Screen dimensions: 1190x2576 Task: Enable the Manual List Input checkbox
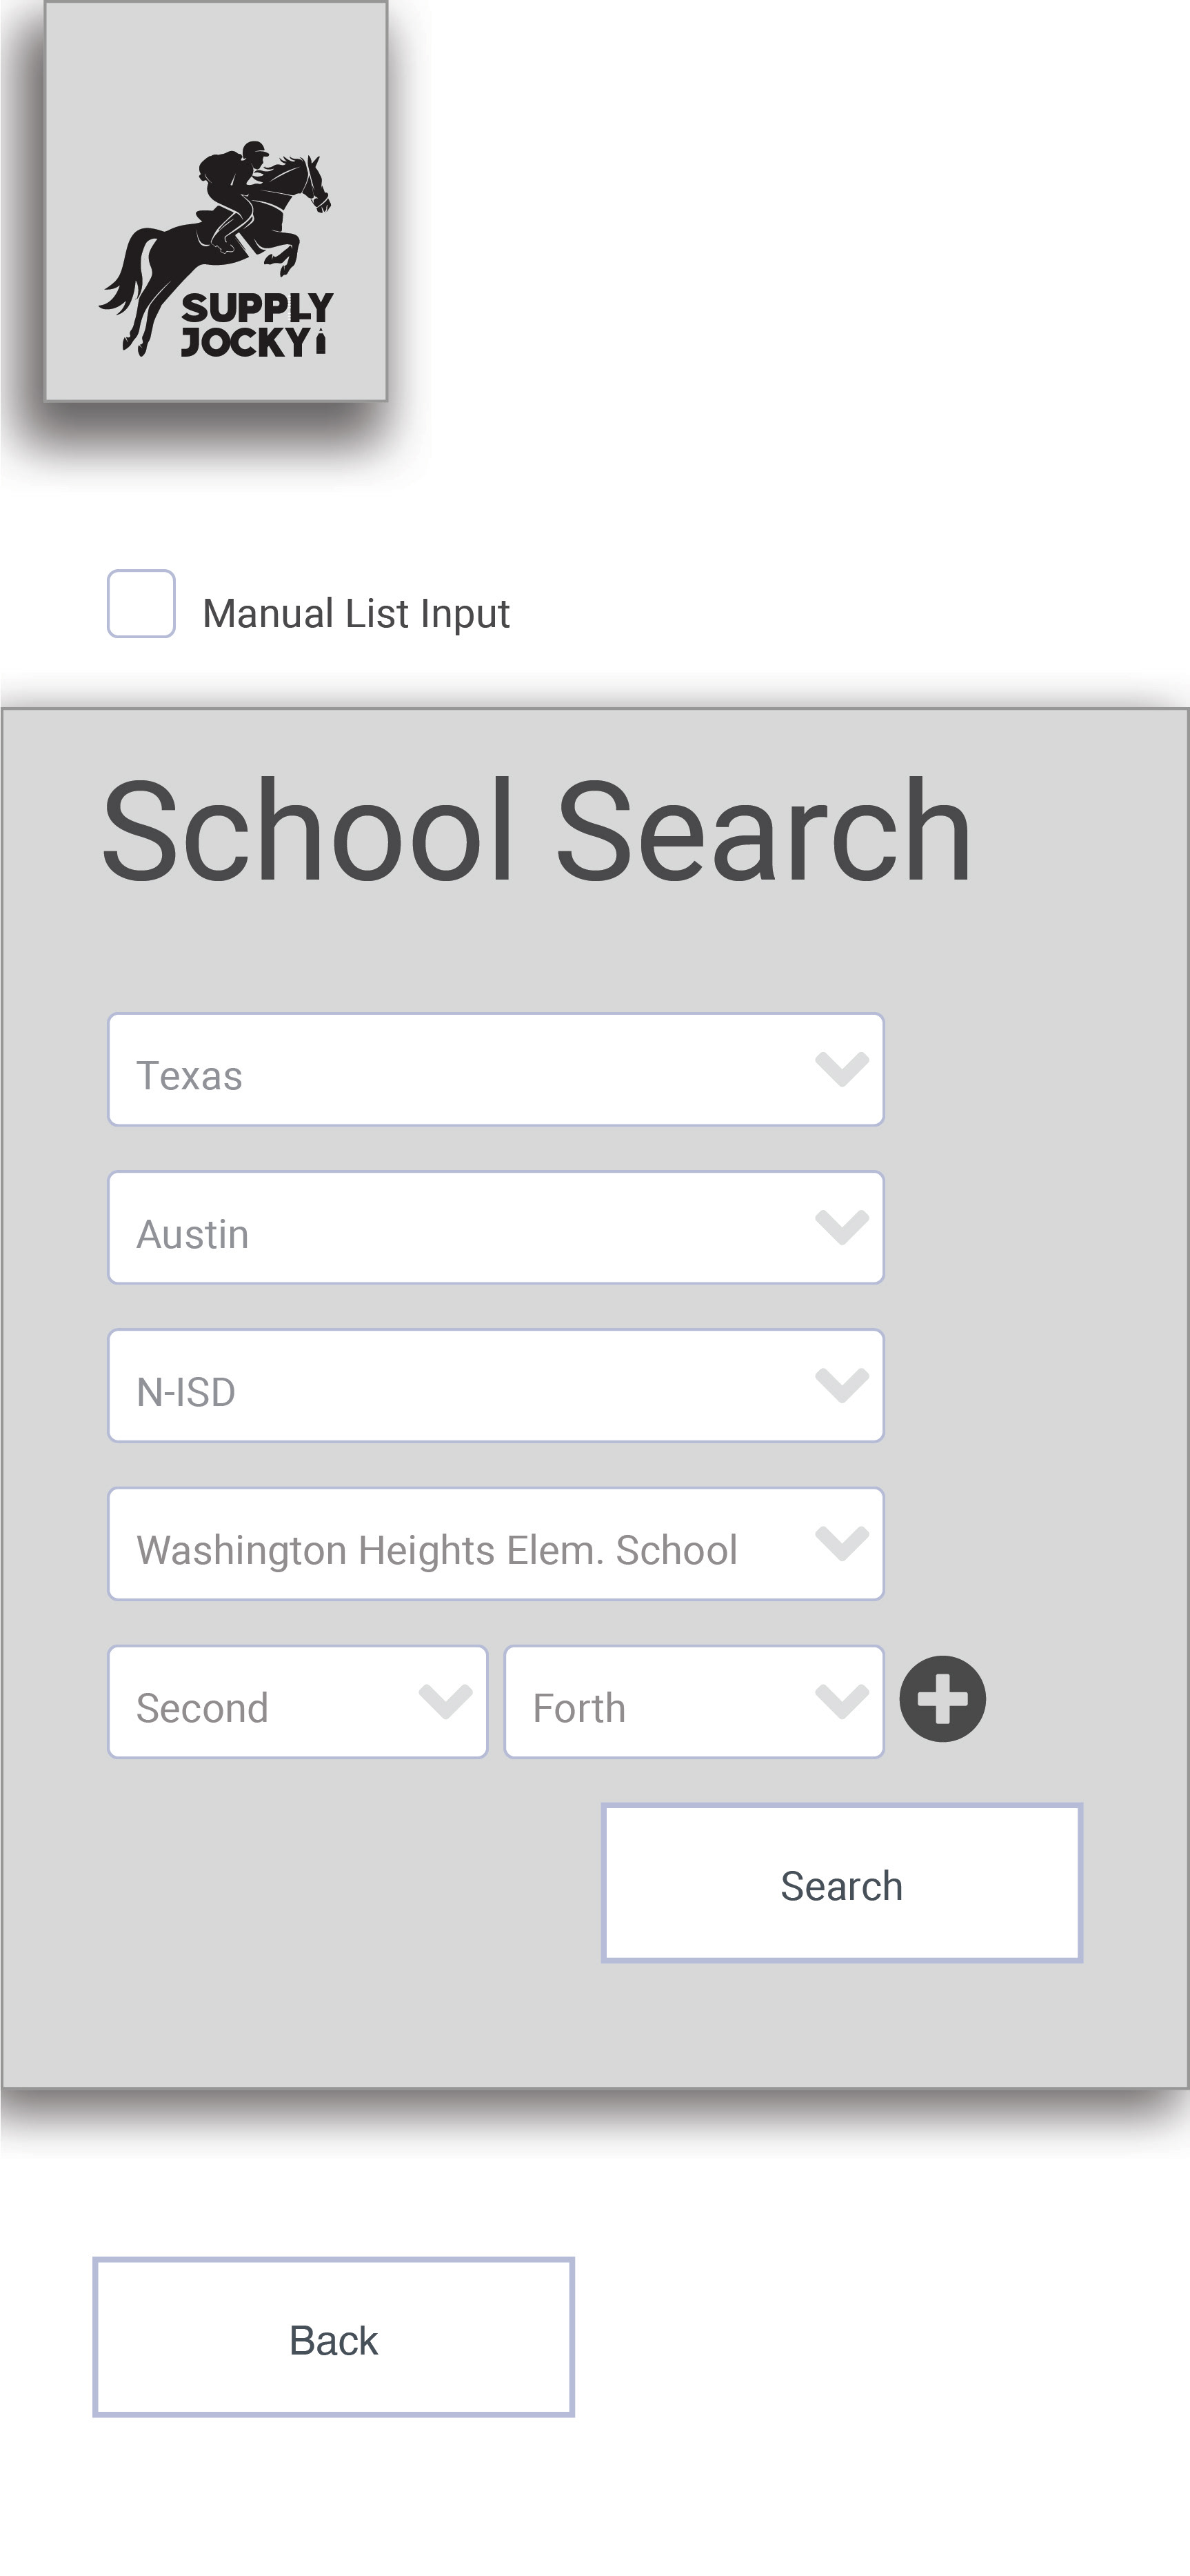coord(141,603)
